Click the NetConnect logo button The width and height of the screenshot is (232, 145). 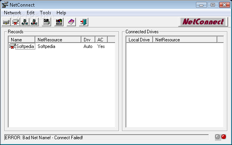click(203, 22)
